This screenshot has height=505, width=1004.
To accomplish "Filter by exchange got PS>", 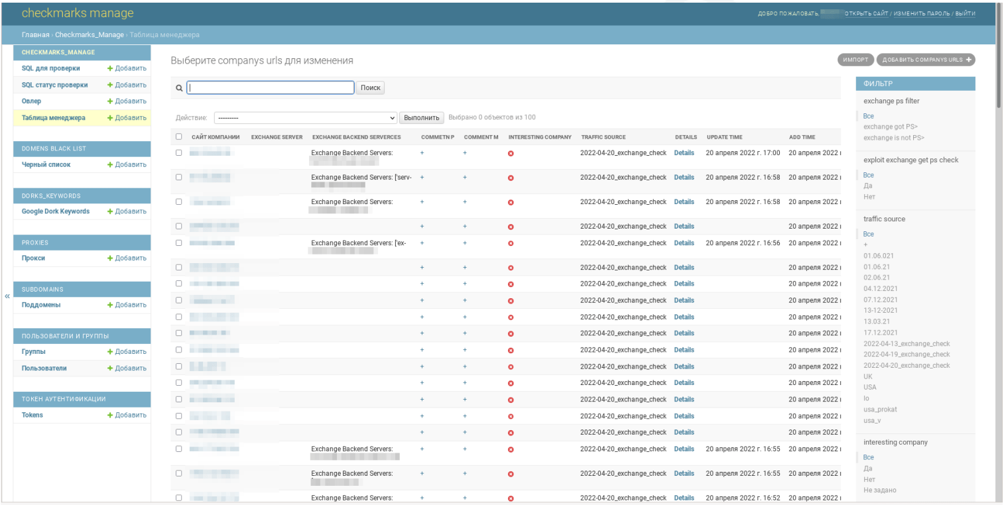I will 889,127.
